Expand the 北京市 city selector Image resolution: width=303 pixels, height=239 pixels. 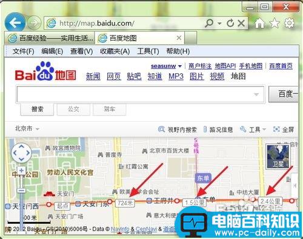27,128
